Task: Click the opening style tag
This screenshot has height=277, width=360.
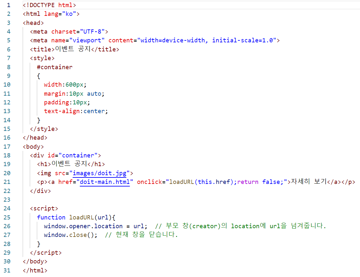Action: point(42,58)
